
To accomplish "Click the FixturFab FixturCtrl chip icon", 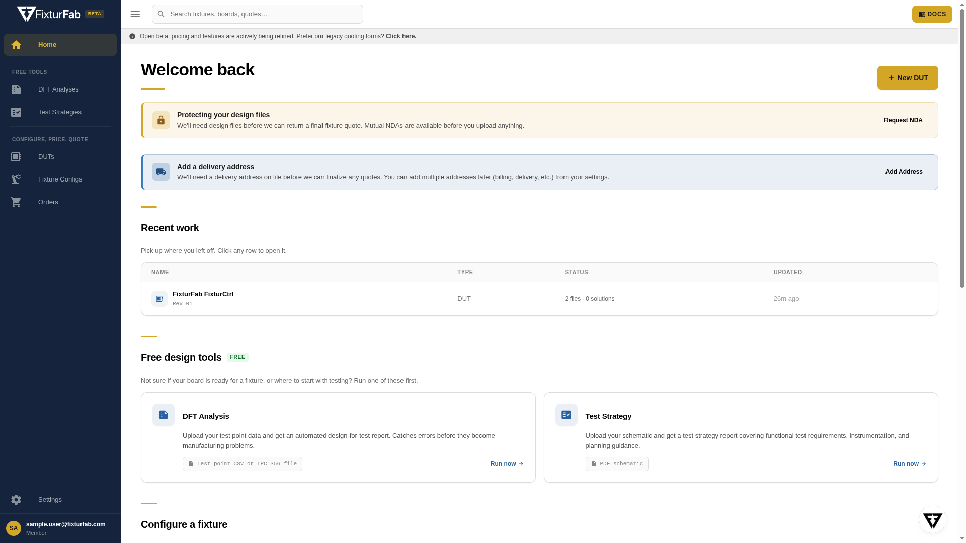I will point(159,299).
